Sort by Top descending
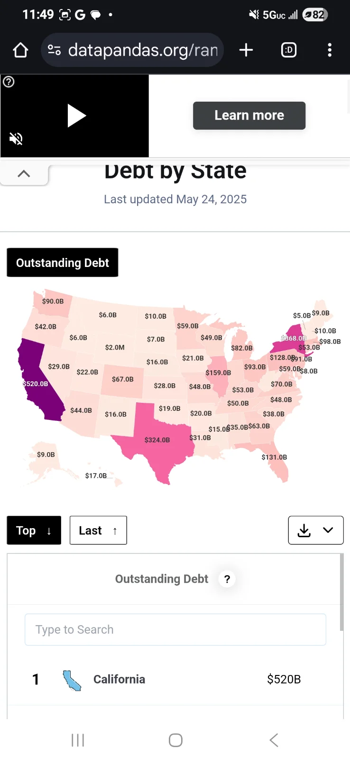 click(x=34, y=530)
